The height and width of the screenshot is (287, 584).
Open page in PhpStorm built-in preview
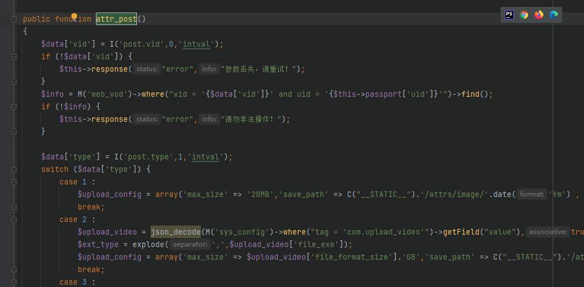point(509,15)
